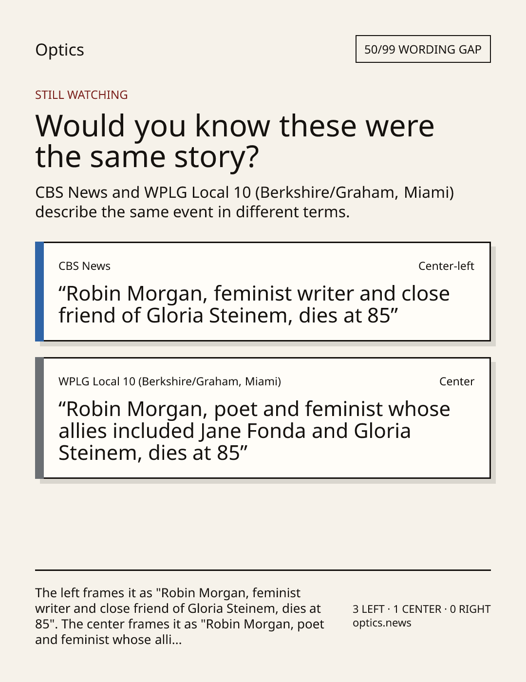Click the gray bias color bar
This screenshot has height=682, width=526.
click(39, 418)
